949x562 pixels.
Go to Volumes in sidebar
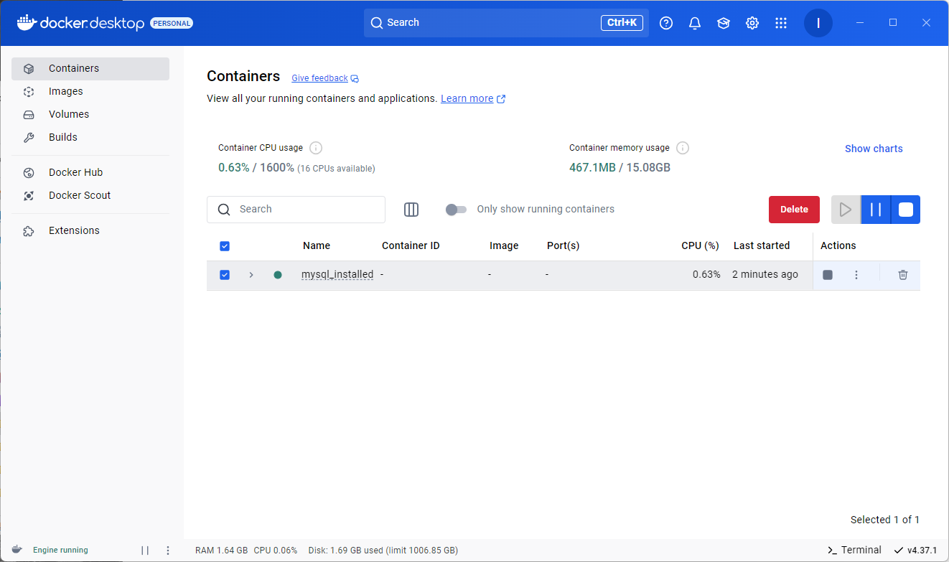90,115
